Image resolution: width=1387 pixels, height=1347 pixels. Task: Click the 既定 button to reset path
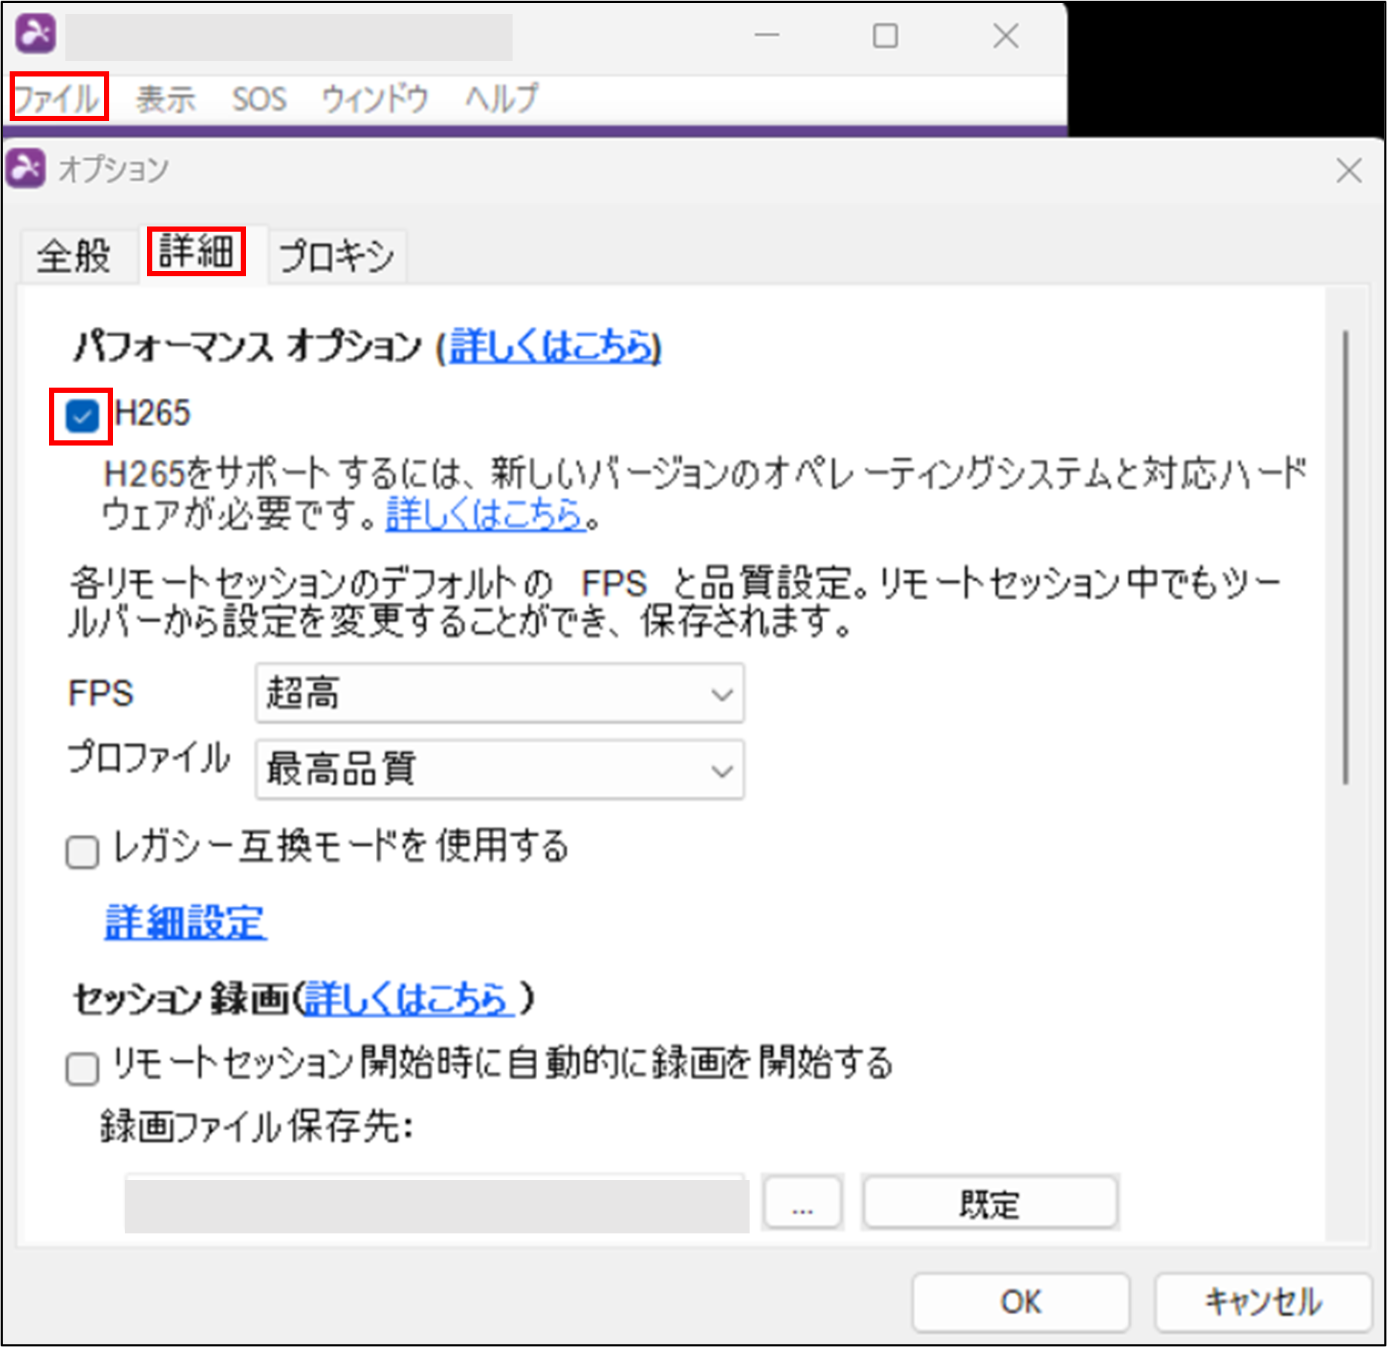click(988, 1203)
